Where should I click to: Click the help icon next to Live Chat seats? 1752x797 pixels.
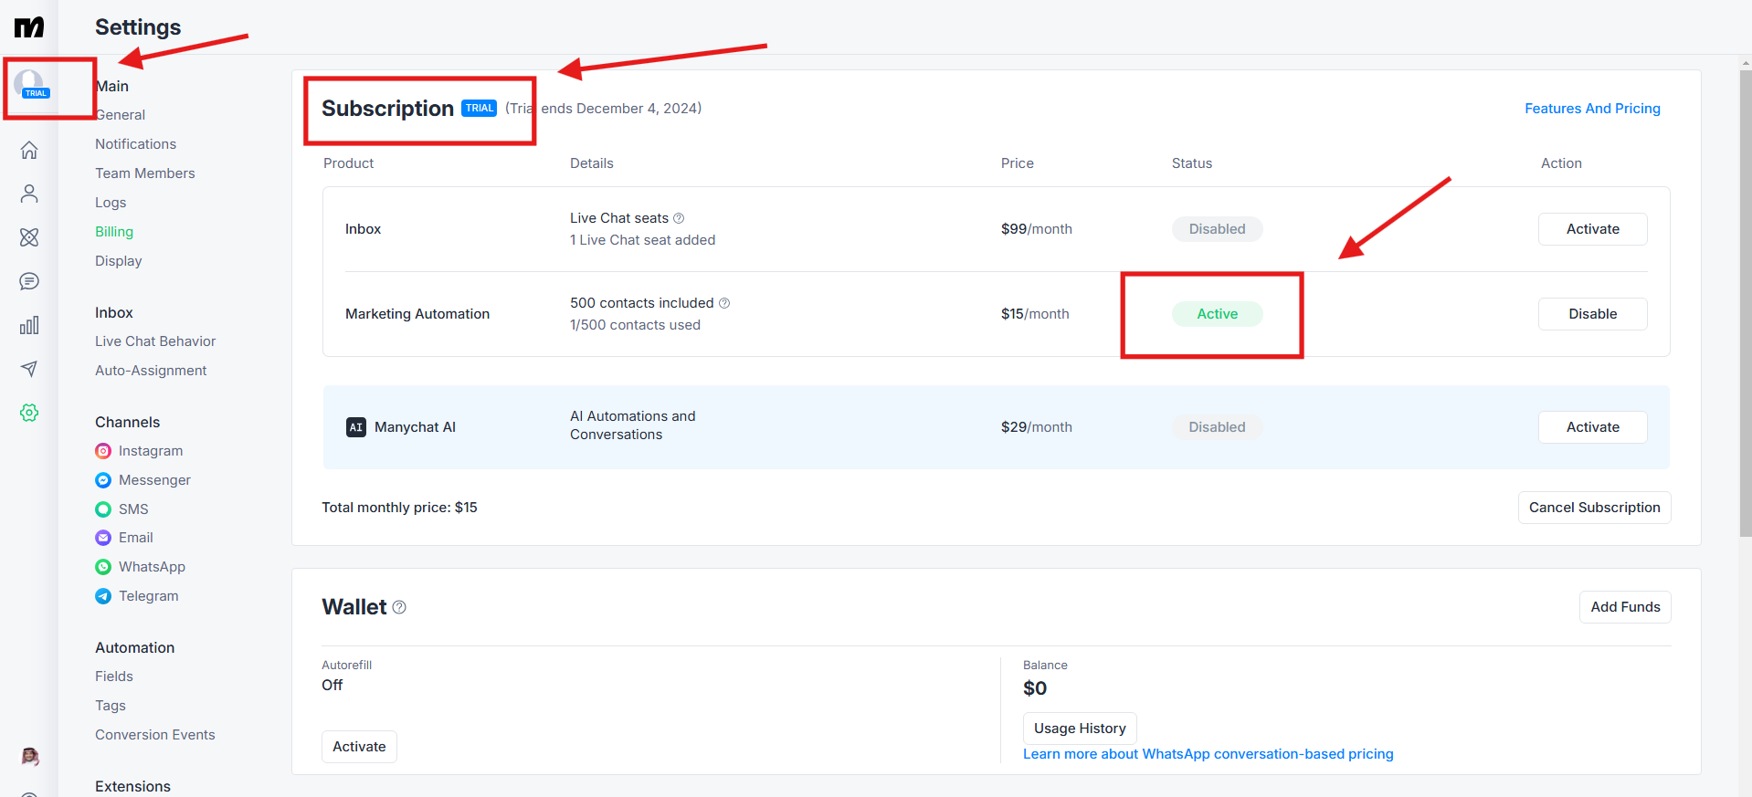tap(679, 218)
